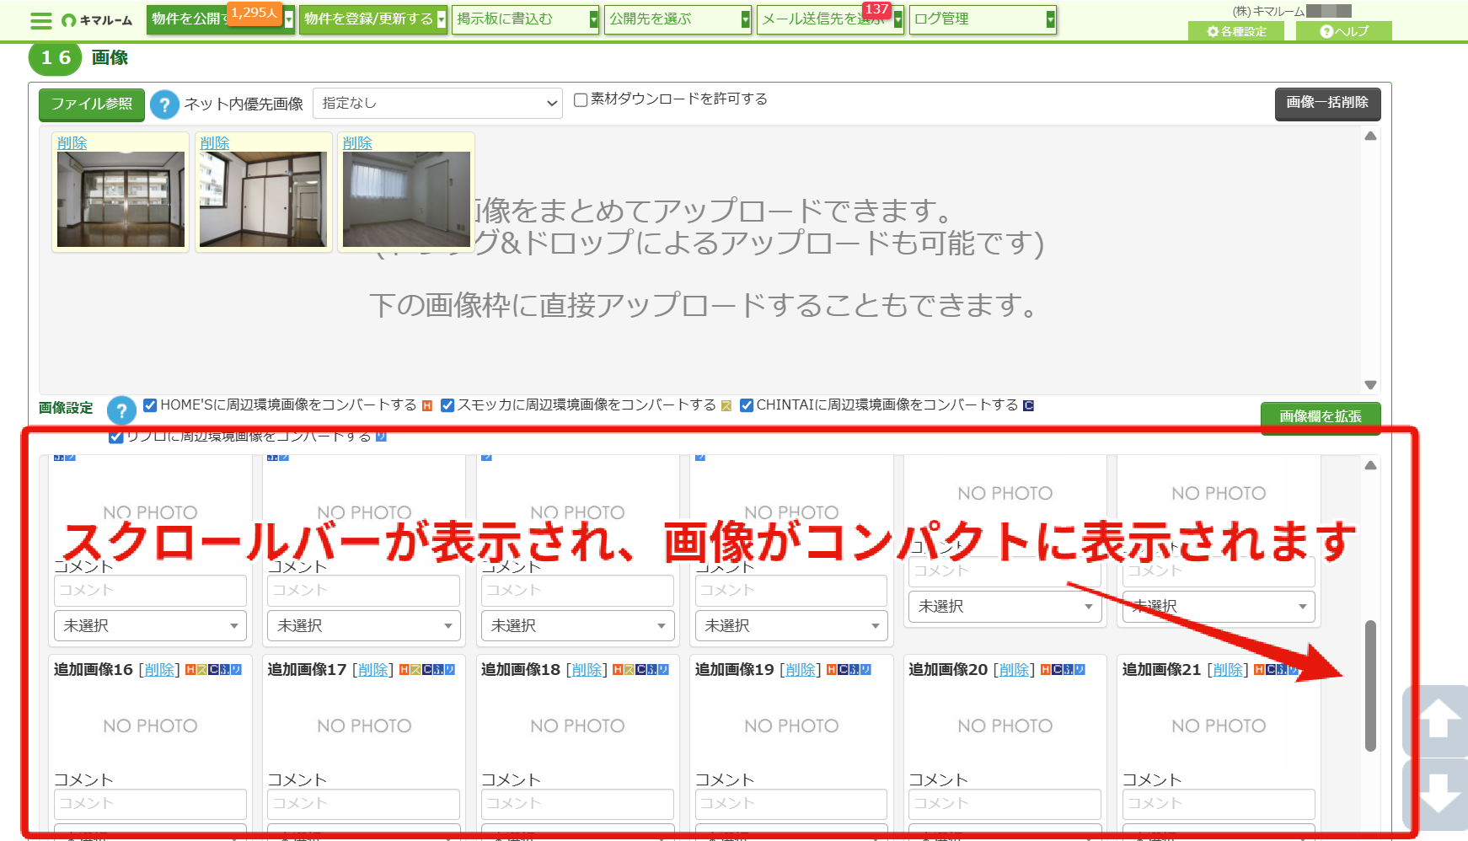1468x841 pixels.
Task: Click NO PHOTO area of 追加画像20
Action: pos(1005,726)
